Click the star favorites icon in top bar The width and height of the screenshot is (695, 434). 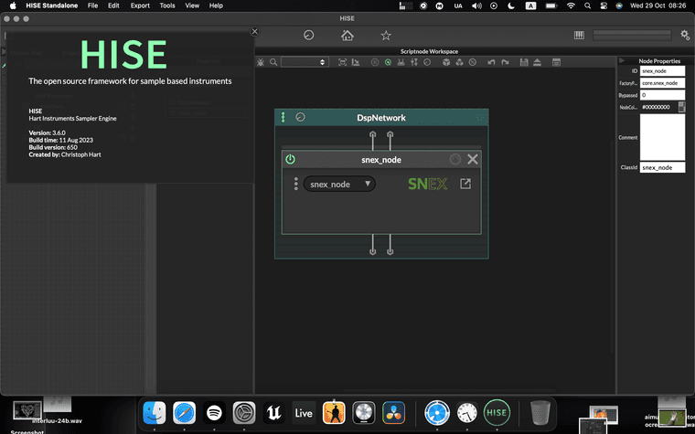(386, 36)
